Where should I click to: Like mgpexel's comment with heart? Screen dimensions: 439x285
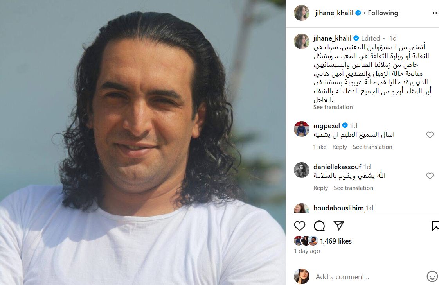click(430, 135)
